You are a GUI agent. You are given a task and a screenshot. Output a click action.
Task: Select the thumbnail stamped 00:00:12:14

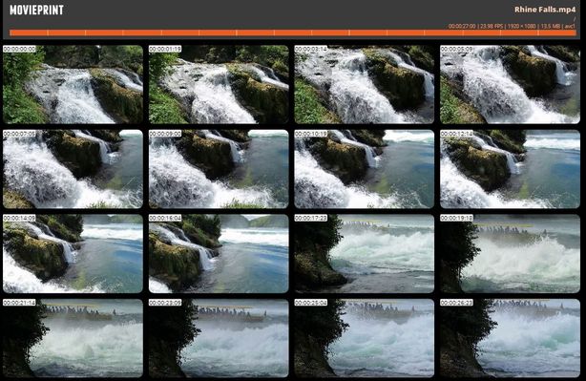pyautogui.click(x=511, y=169)
